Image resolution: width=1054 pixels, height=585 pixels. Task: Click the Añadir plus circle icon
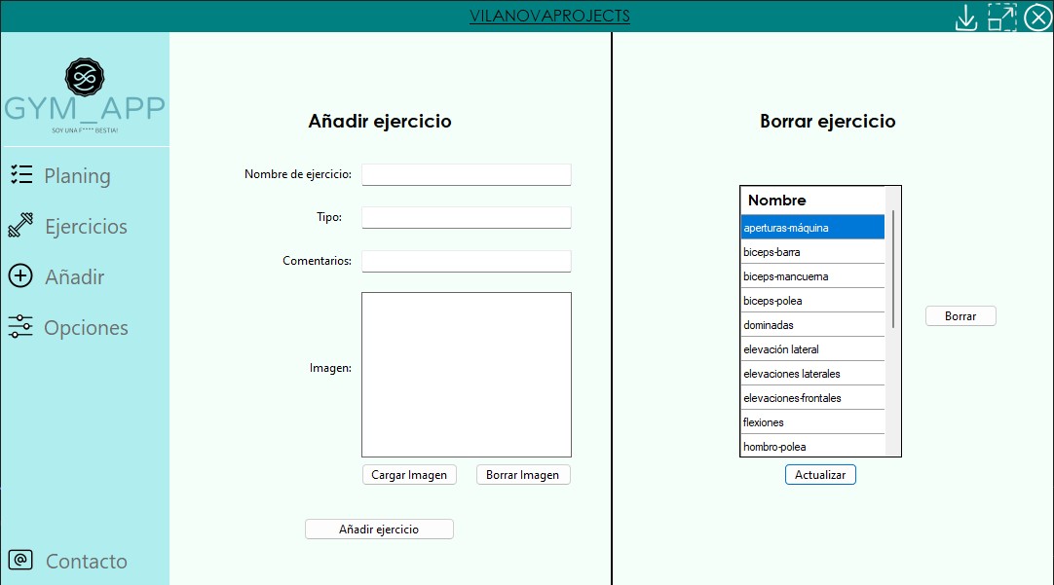tap(20, 276)
